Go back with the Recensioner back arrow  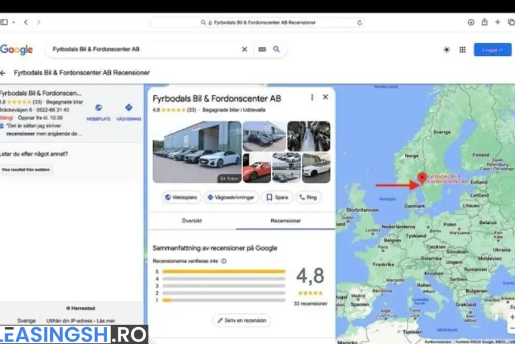tap(3, 73)
